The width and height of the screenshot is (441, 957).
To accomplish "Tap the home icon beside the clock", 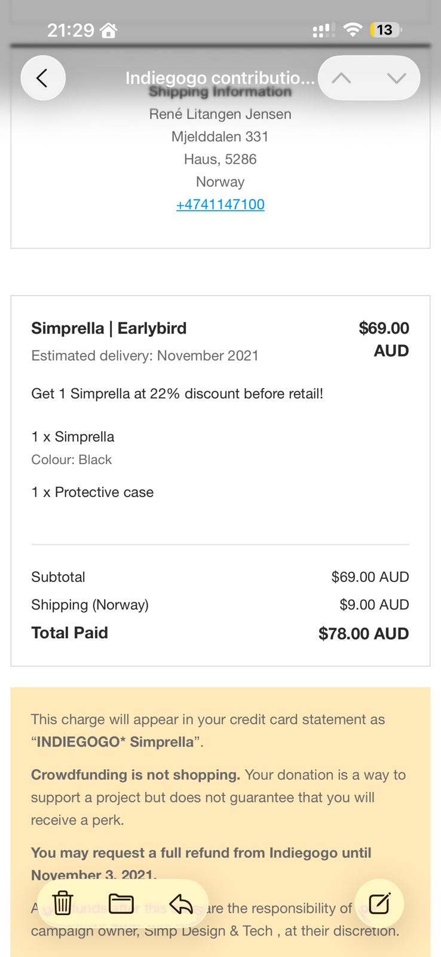I will (109, 30).
